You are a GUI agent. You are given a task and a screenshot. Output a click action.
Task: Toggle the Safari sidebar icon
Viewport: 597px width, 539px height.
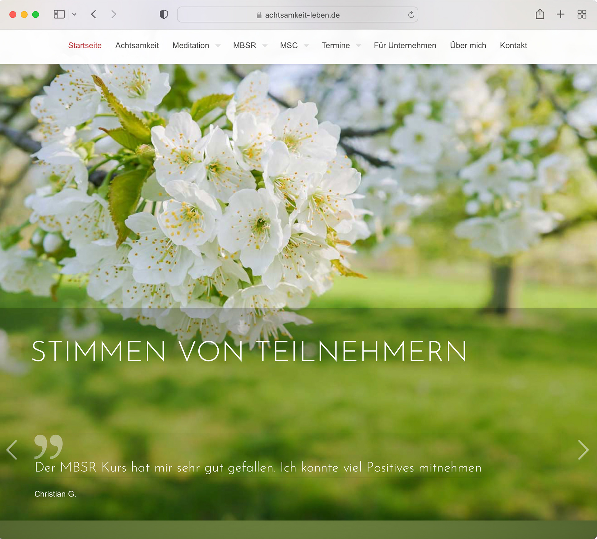[59, 14]
